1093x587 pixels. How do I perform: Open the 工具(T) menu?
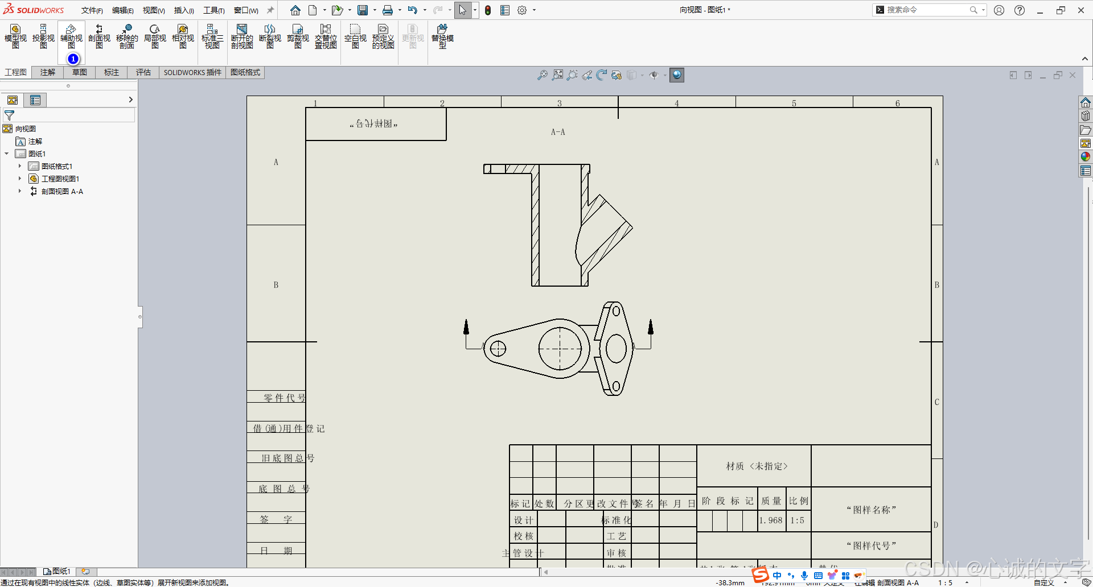(214, 10)
